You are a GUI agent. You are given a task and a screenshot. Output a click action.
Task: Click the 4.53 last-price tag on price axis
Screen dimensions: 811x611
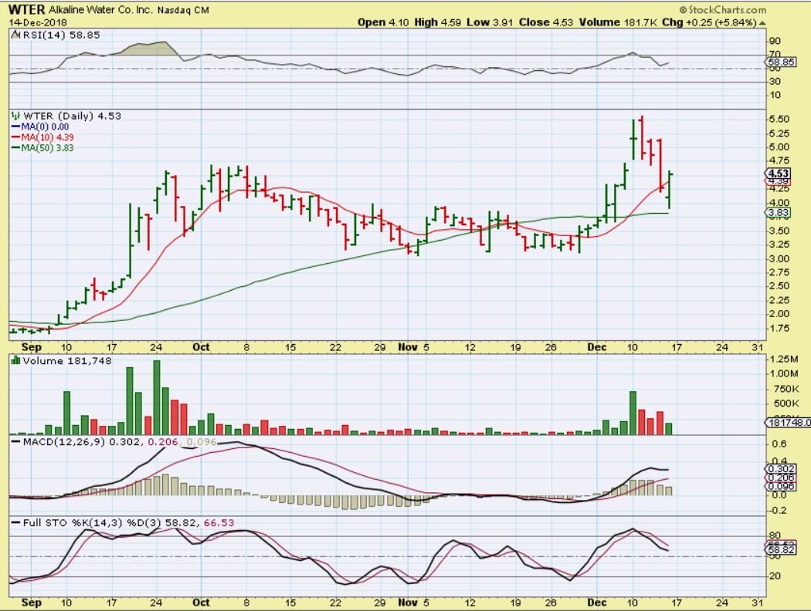779,174
